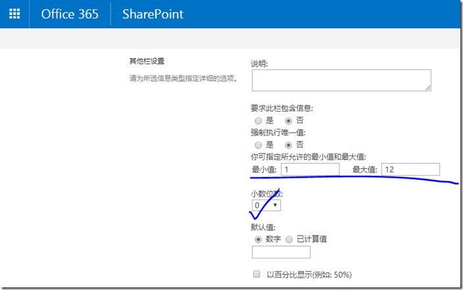The height and width of the screenshot is (290, 463).
Task: Open the app launcher waffle icon
Action: [x=14, y=14]
